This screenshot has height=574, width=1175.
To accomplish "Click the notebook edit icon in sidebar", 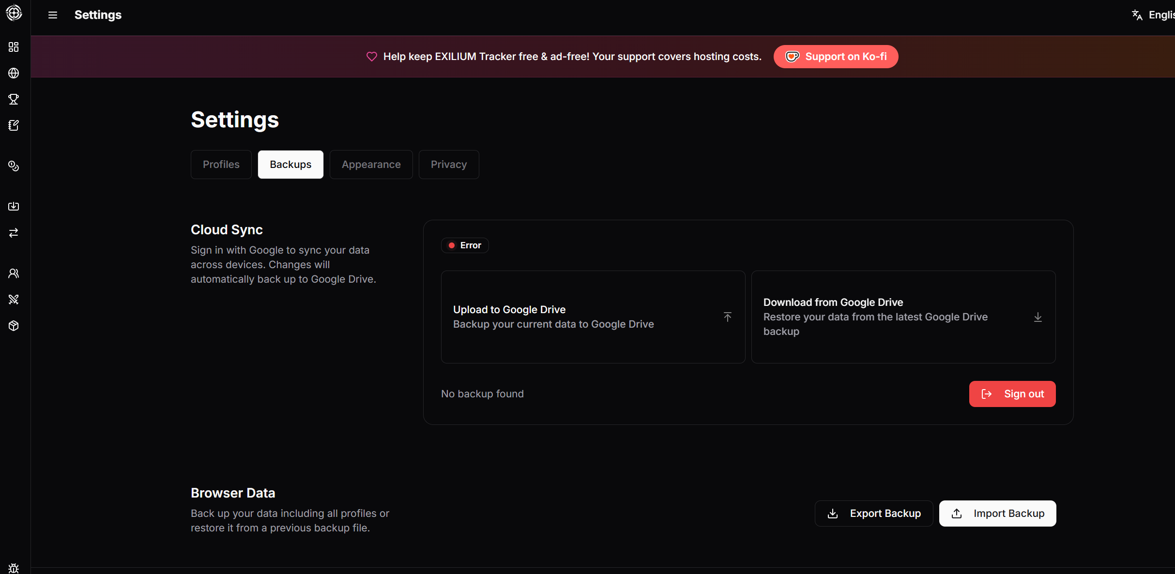I will [x=14, y=125].
